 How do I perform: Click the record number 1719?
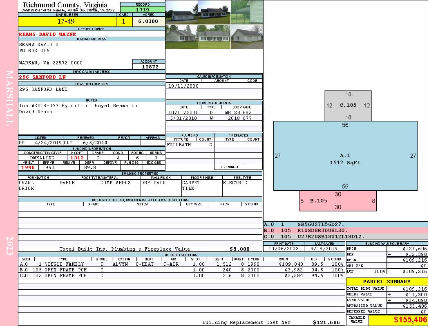143,9
